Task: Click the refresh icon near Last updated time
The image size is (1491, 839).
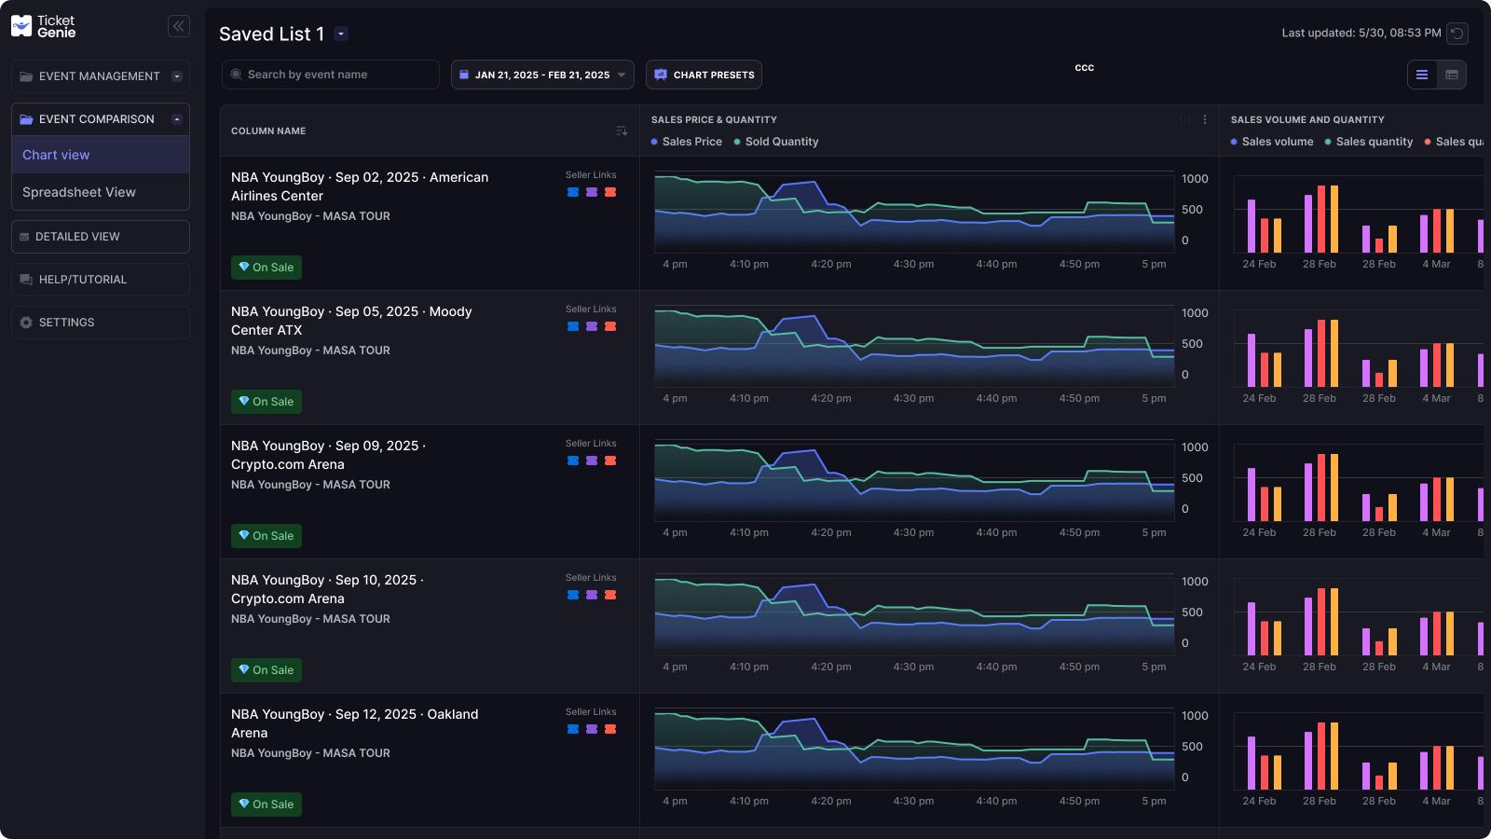Action: point(1456,33)
